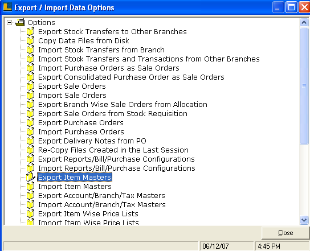This screenshot has width=310, height=251.
Task: Click the icon next to Export Sale Orders
Action: (31, 86)
